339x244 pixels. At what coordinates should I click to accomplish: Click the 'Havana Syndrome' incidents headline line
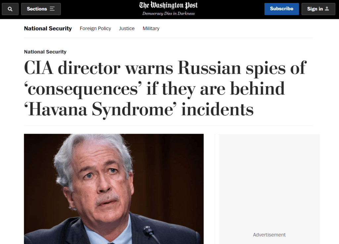[x=139, y=109]
